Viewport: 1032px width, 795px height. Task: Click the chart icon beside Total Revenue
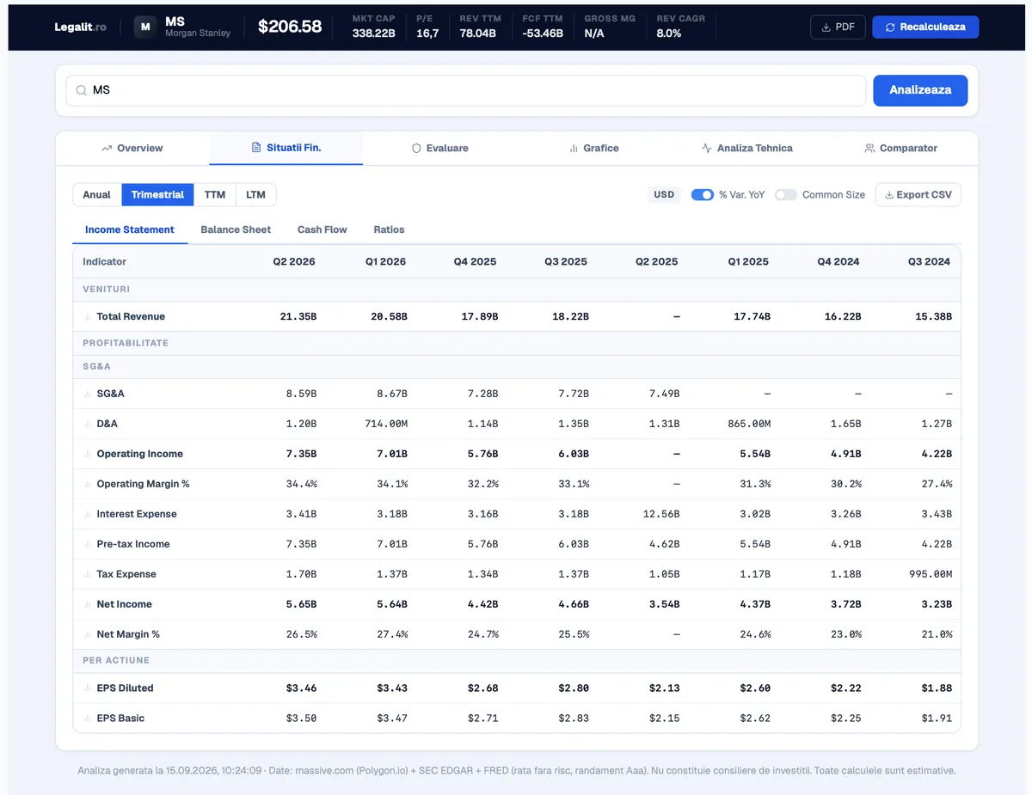click(88, 317)
